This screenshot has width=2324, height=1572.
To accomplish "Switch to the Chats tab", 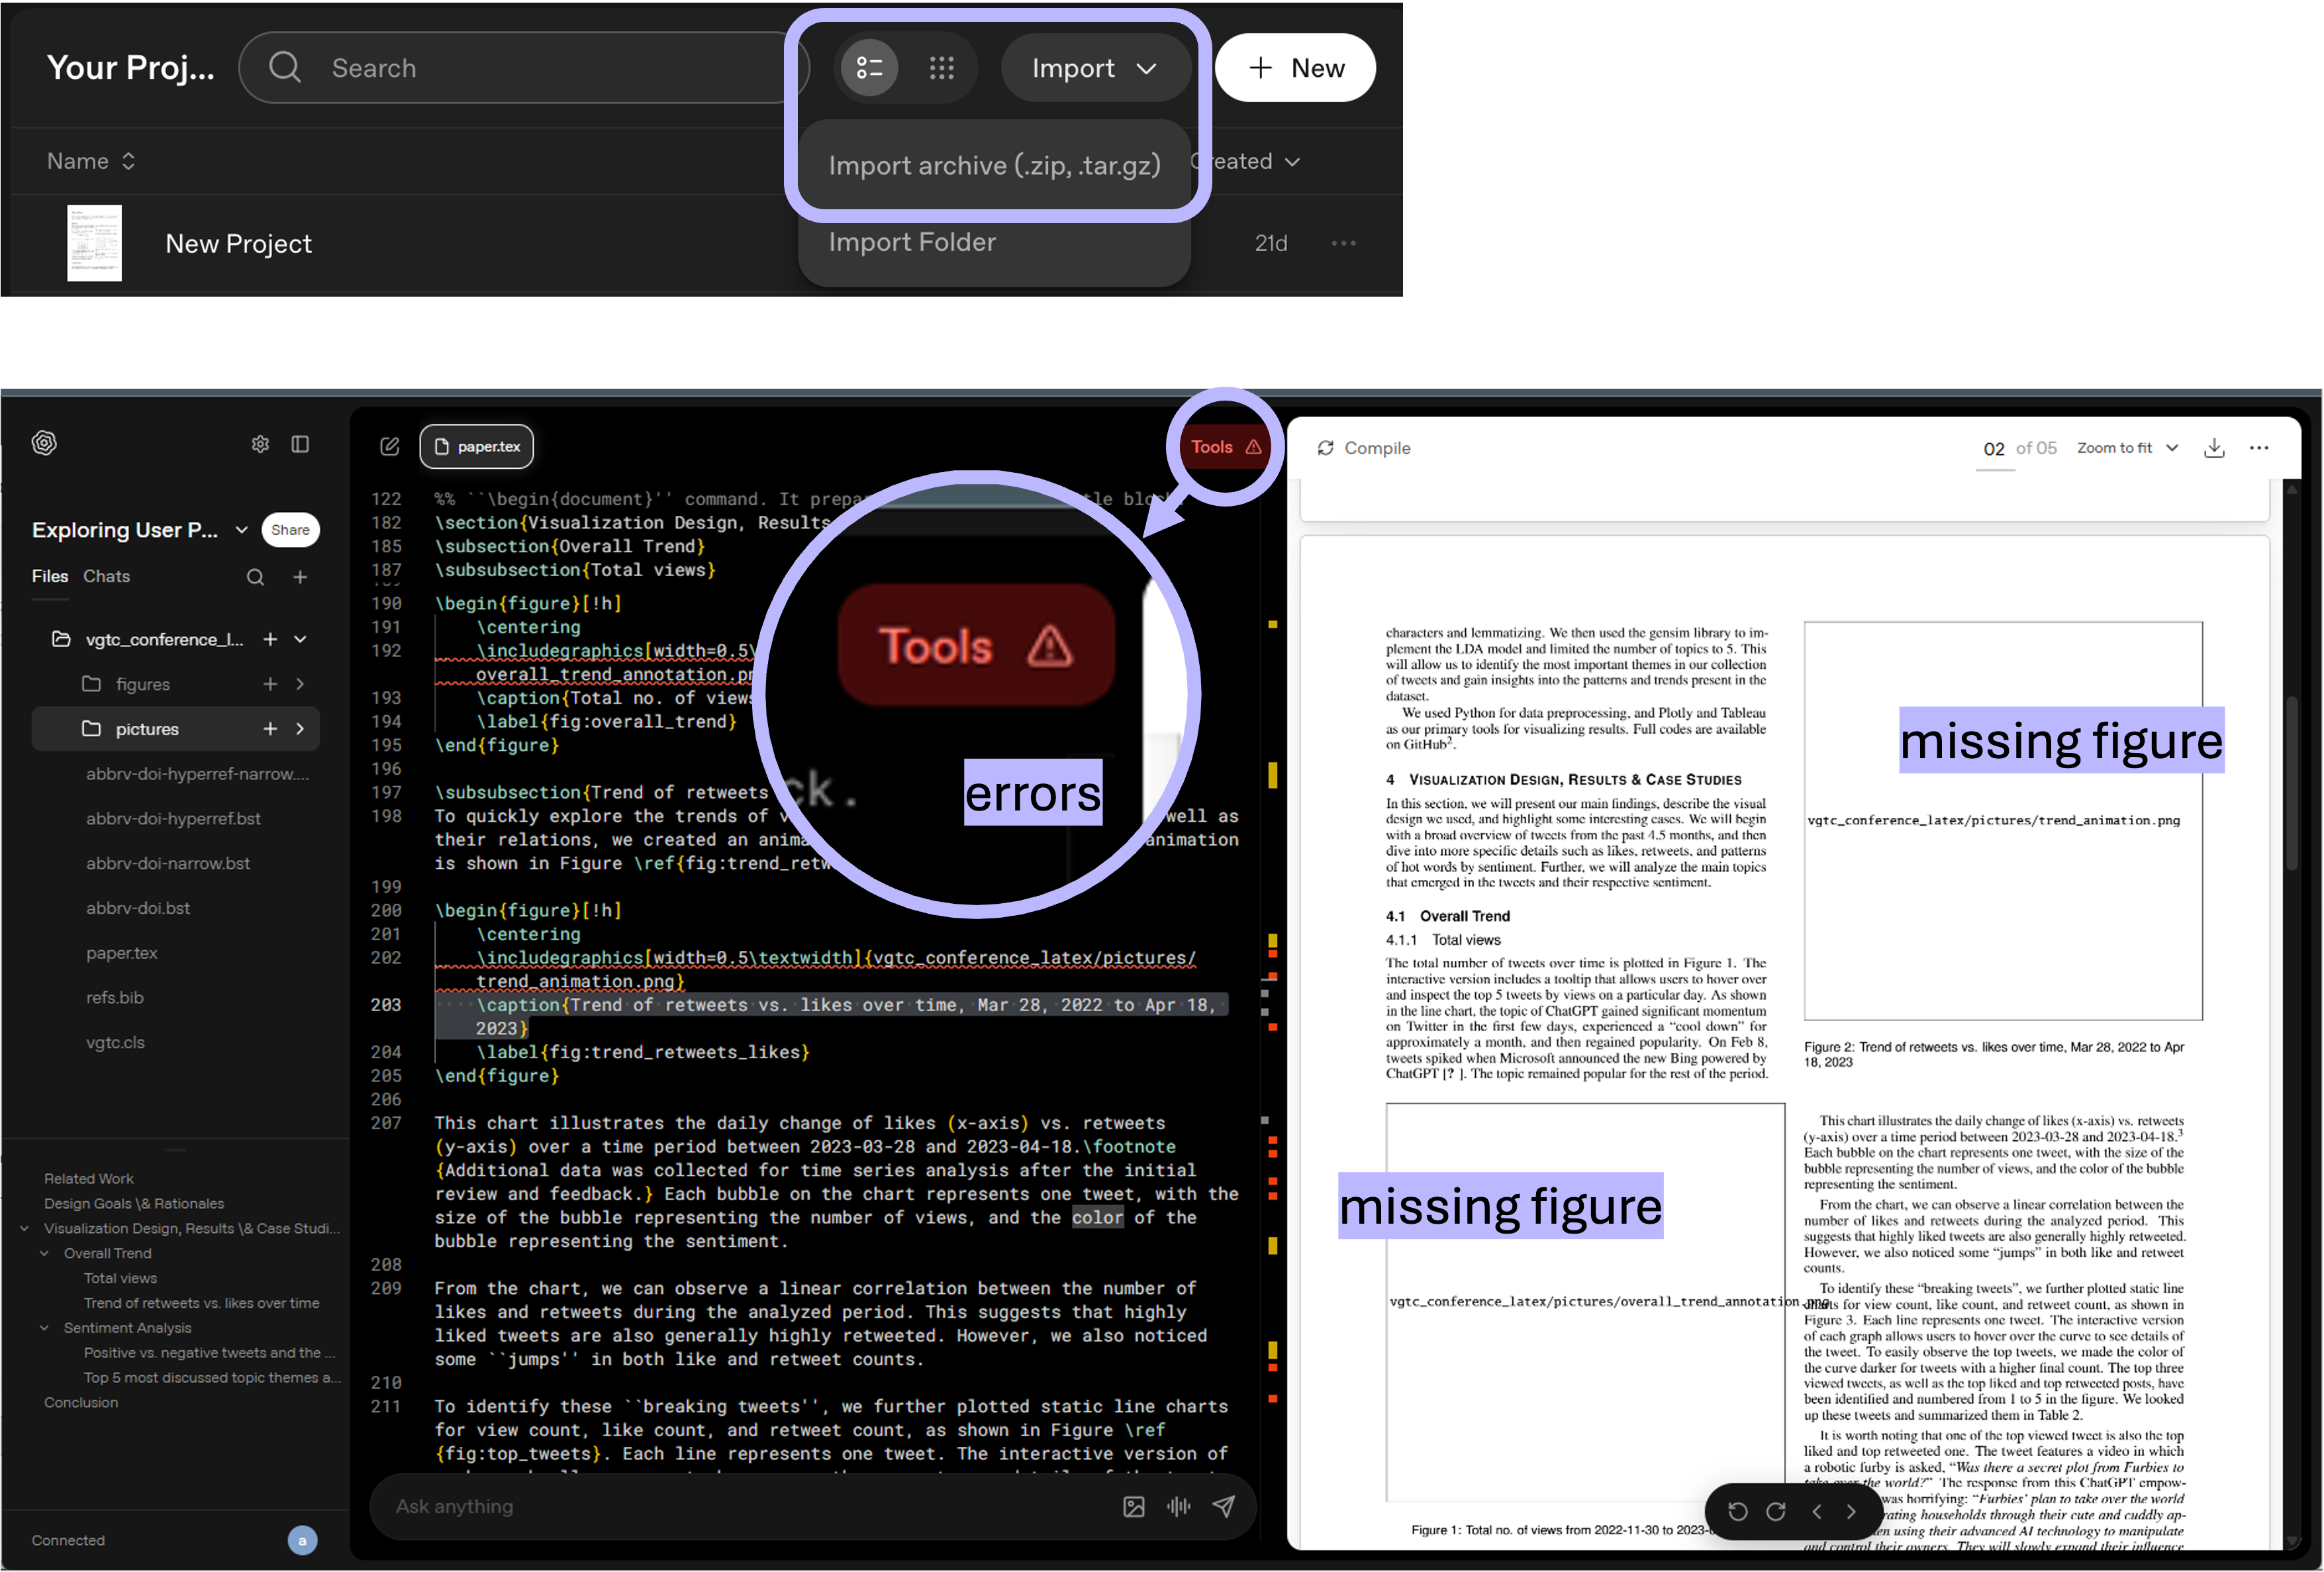I will coord(106,576).
